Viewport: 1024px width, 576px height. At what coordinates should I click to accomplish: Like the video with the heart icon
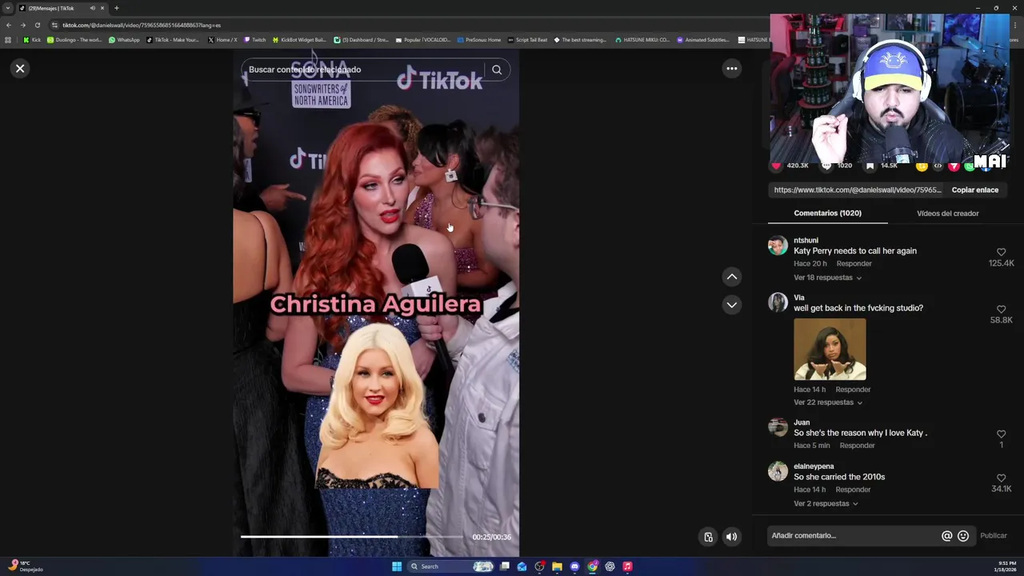point(776,165)
